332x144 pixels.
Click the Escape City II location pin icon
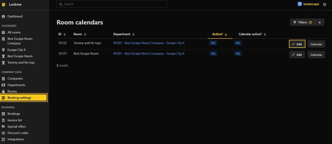click(3, 50)
